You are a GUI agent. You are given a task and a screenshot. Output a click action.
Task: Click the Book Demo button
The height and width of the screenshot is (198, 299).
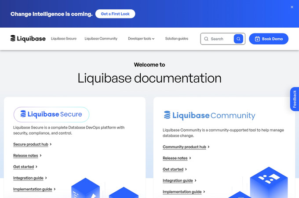(x=269, y=39)
